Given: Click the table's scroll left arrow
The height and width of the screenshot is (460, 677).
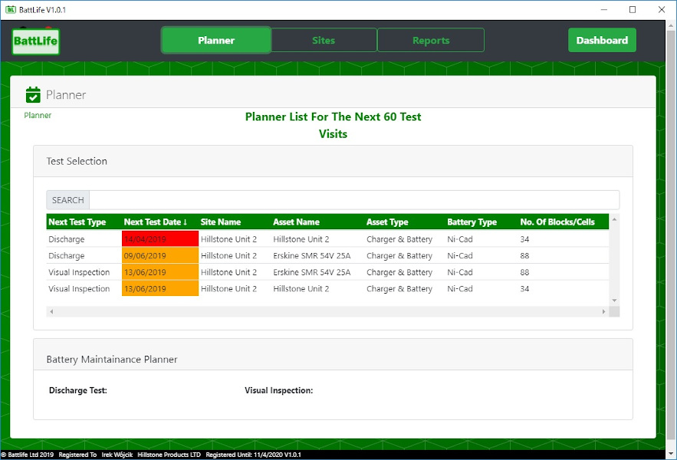Looking at the screenshot, I should (51, 311).
